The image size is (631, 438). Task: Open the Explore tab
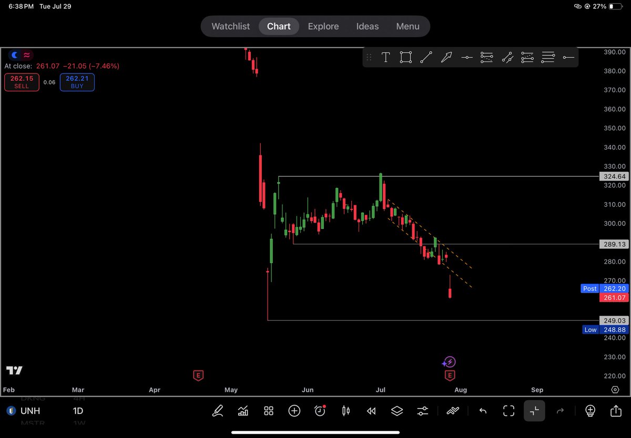(323, 26)
